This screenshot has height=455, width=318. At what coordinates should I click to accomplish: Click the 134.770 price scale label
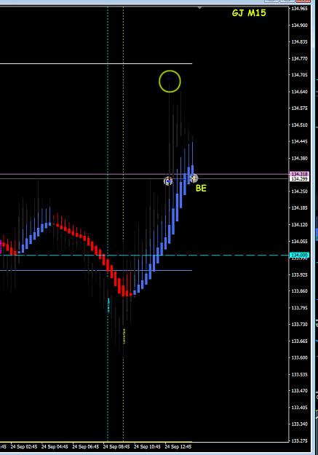pos(299,58)
